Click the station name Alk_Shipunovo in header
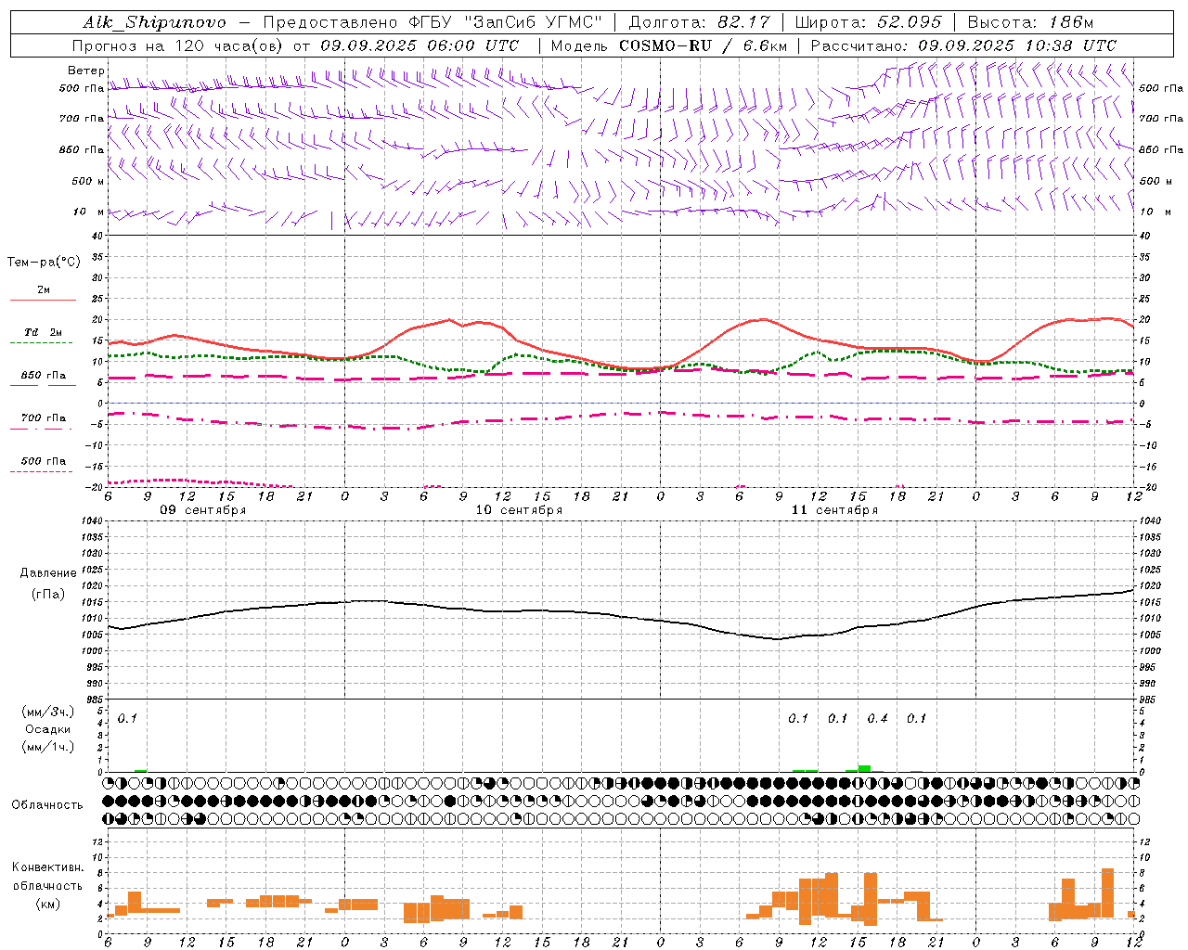Viewport: 1188px width, 950px height. point(154,22)
